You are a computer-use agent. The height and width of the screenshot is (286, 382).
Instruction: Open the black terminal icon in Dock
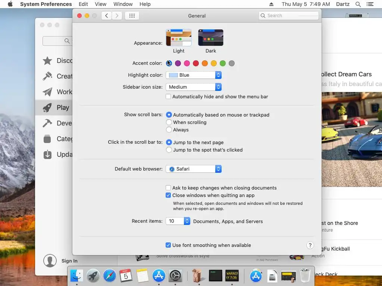point(215,275)
